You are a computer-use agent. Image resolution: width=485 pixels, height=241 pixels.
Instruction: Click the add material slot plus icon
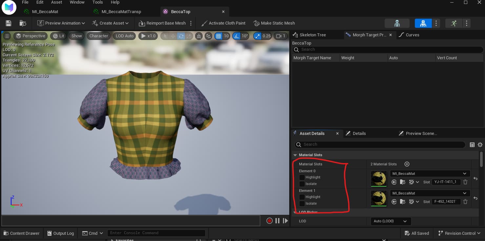[x=407, y=164]
